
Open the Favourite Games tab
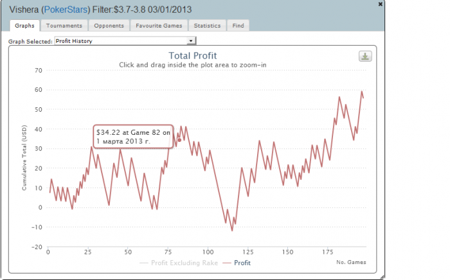[x=159, y=26]
